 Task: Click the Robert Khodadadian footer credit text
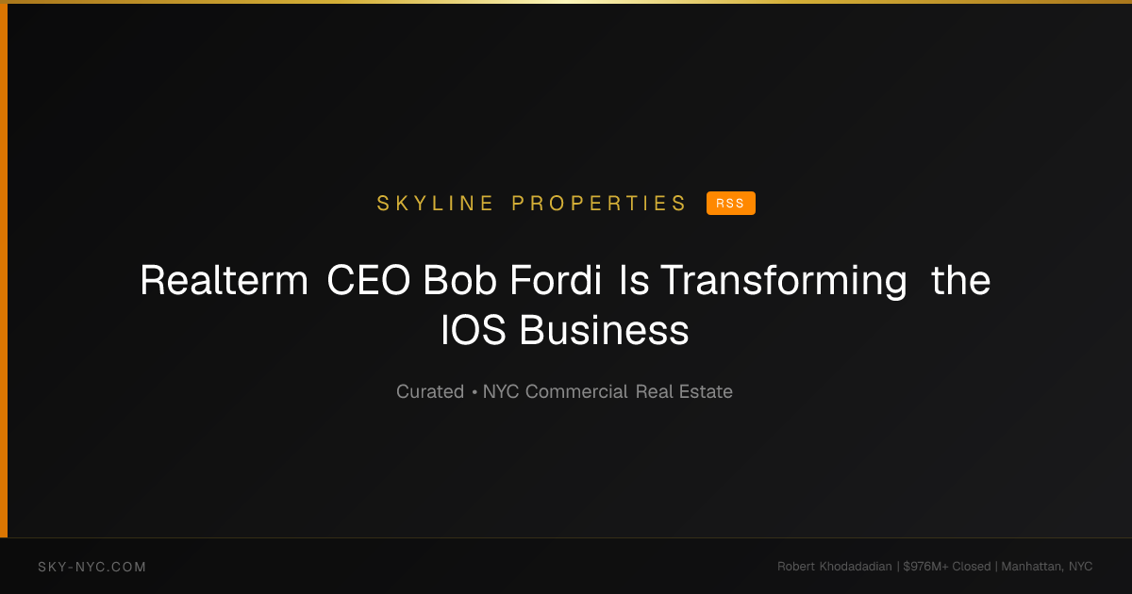point(935,567)
